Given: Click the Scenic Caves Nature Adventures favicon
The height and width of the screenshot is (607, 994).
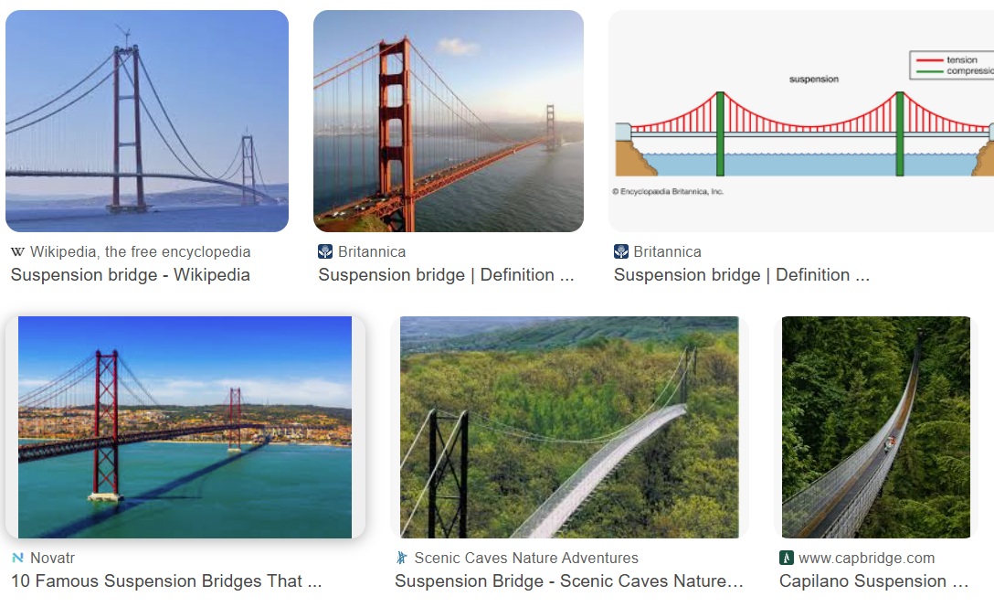Looking at the screenshot, I should click(x=402, y=558).
